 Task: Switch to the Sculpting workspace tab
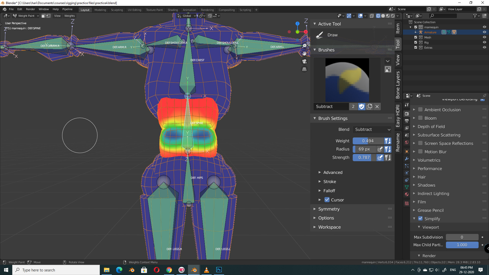117,10
